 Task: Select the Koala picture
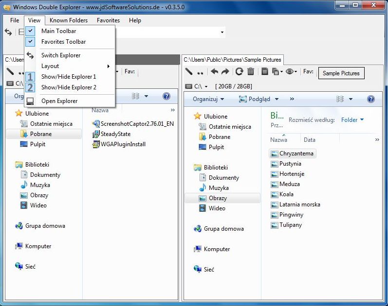282,194
